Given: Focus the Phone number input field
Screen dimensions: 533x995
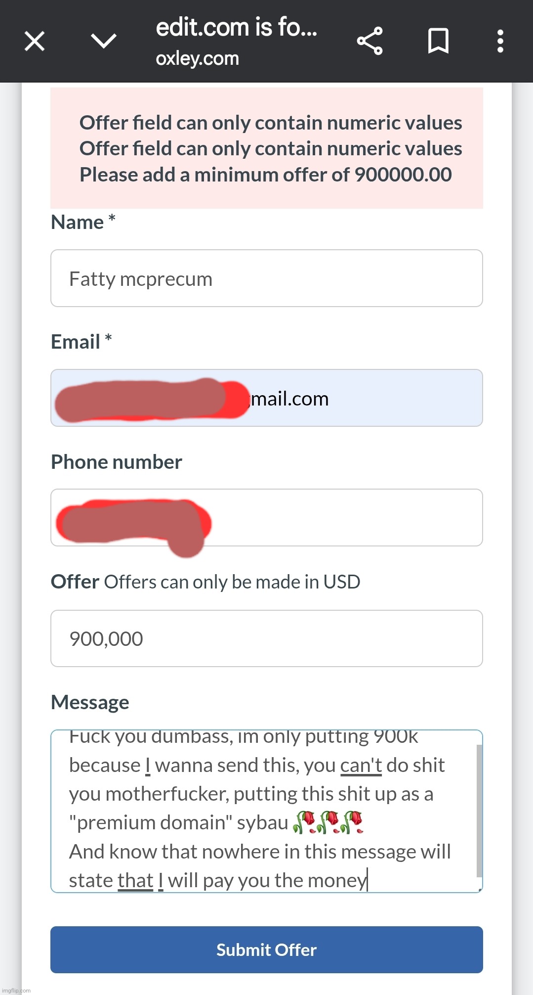Looking at the screenshot, I should click(266, 518).
